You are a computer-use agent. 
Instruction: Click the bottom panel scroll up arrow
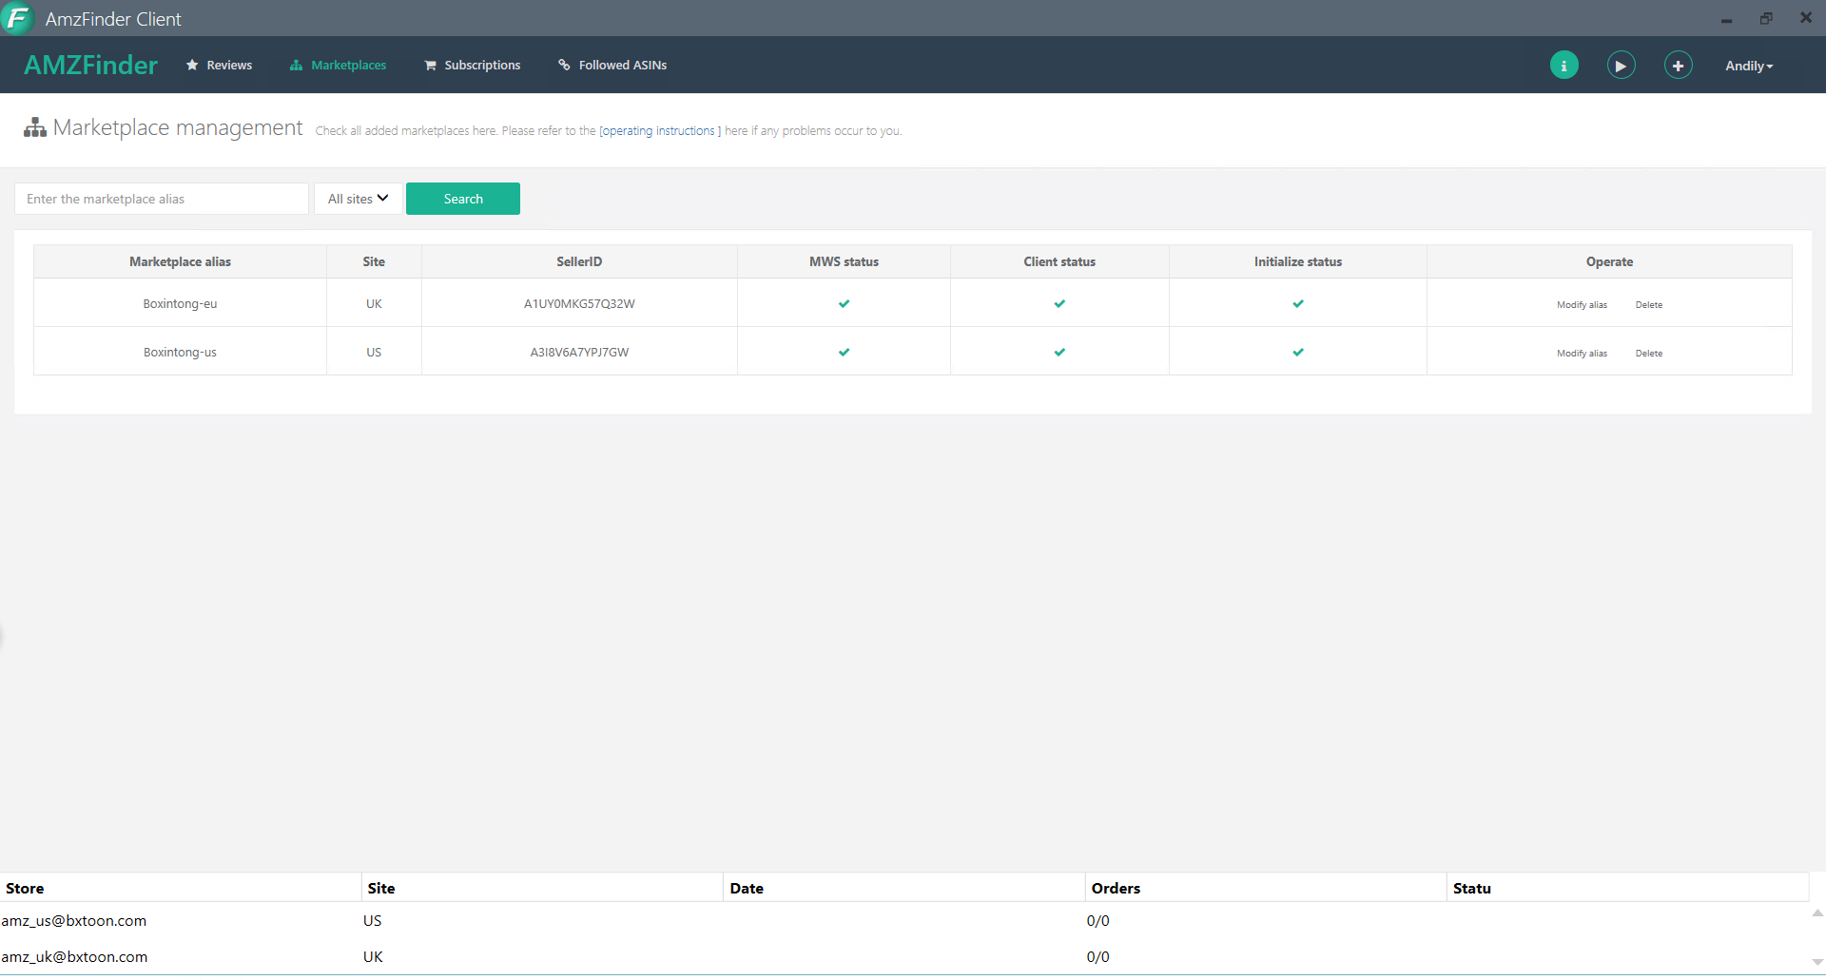(x=1817, y=913)
